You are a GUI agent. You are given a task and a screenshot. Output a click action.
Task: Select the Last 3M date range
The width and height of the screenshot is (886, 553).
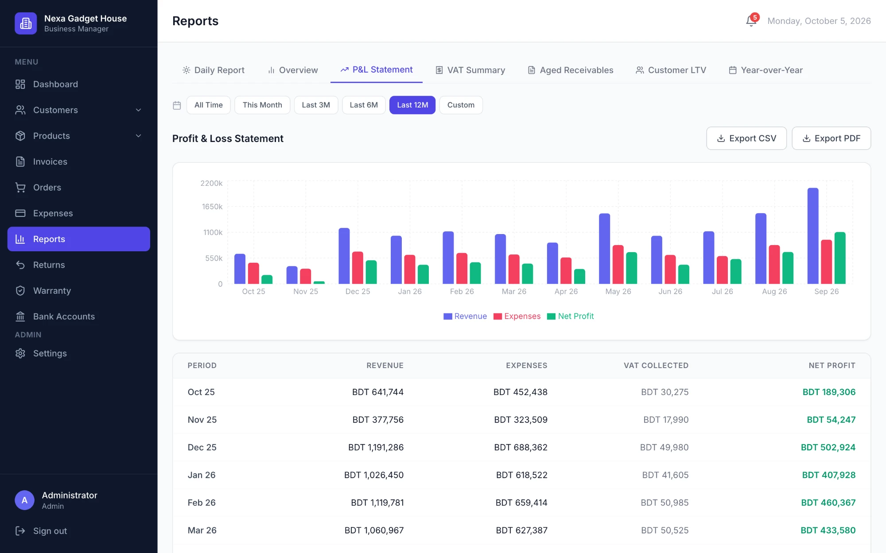pos(316,105)
